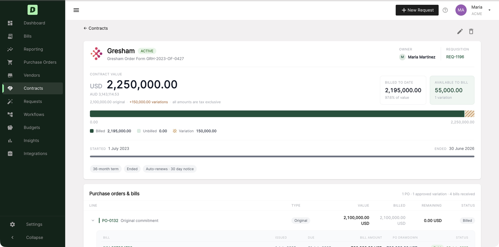Open the PO-0132 purchase order link

tap(110, 221)
